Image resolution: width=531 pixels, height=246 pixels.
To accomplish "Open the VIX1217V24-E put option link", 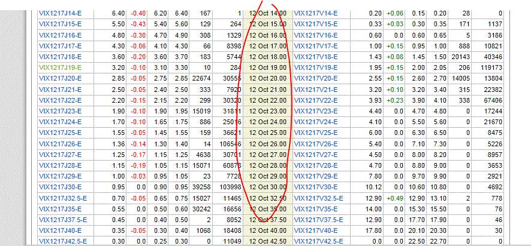I will tap(316, 122).
